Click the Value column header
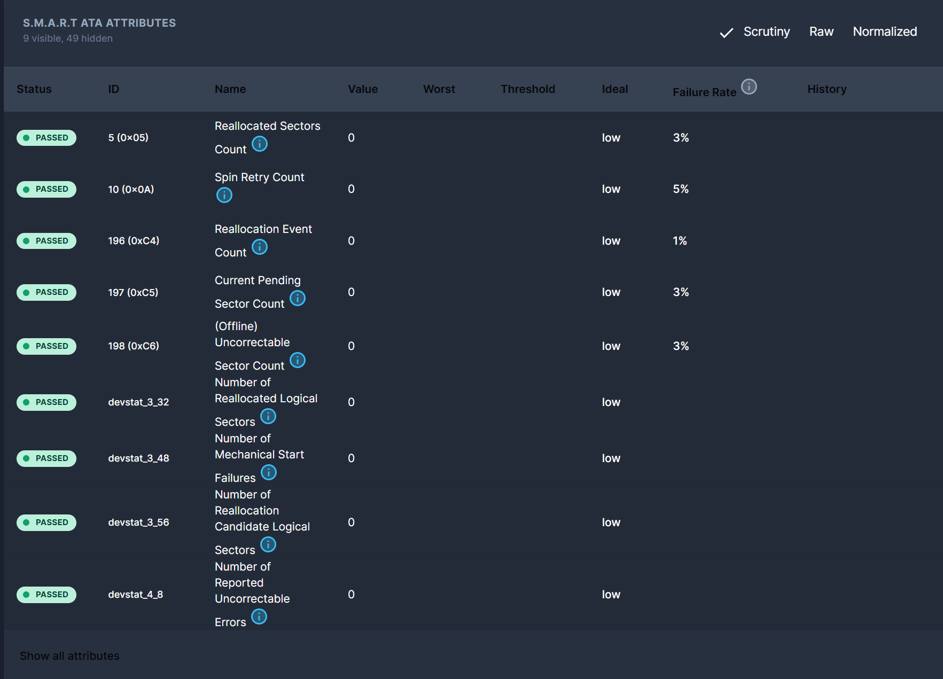The width and height of the screenshot is (943, 679). (363, 89)
